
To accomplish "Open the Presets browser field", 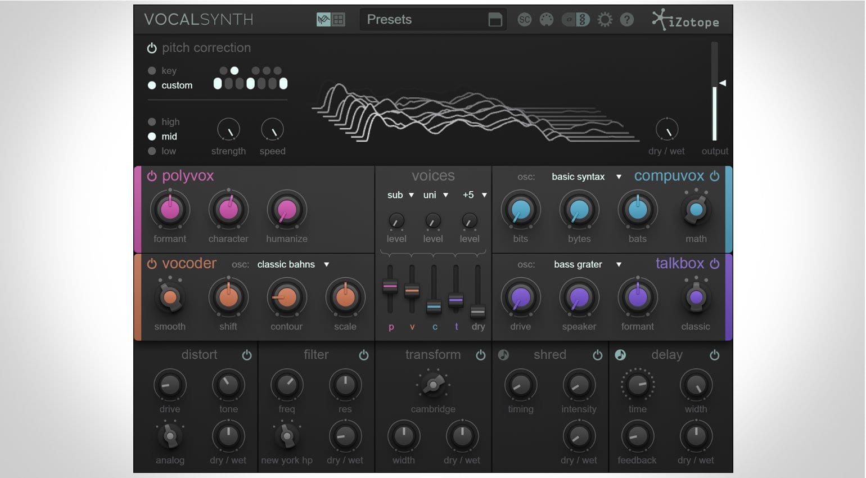I will 433,20.
